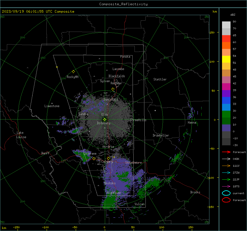Image resolution: width=247 pixels, height=231 pixels.
Task: Click the Airdrie map label
Action: pyautogui.click(x=108, y=147)
